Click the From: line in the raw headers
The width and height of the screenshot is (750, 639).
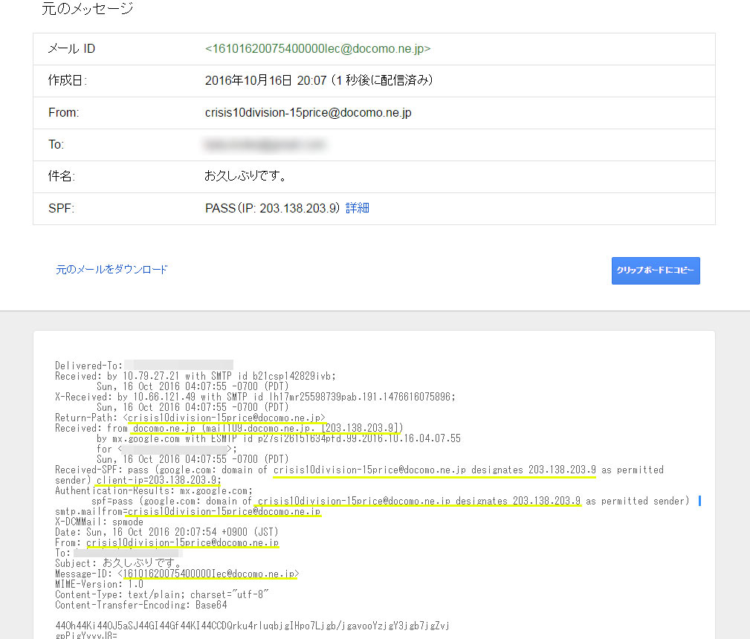(x=167, y=543)
